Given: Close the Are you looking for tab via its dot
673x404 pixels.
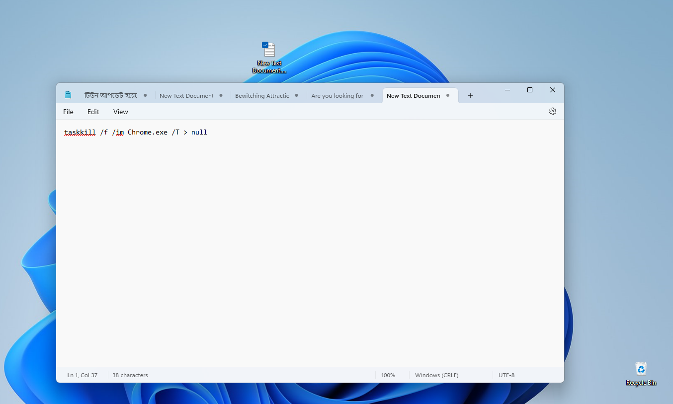Looking at the screenshot, I should coord(372,95).
